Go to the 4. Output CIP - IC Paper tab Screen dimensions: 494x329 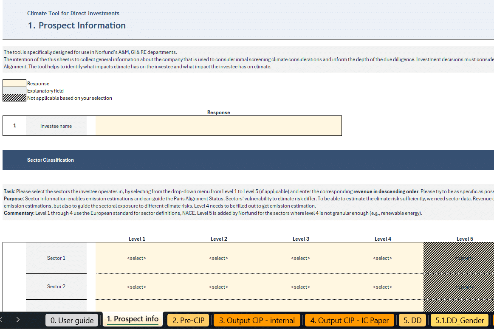tap(350, 320)
